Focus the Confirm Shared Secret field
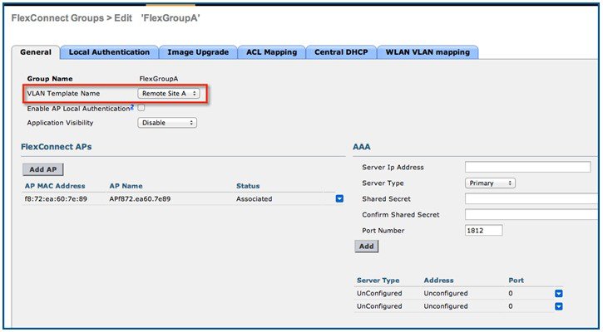 (532, 214)
